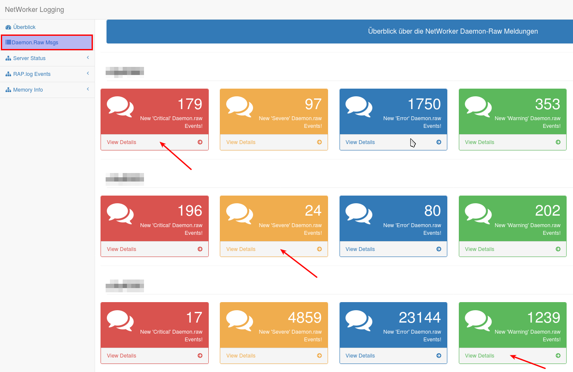573x372 pixels.
Task: View Details of 97 Severe events
Action: [241, 142]
